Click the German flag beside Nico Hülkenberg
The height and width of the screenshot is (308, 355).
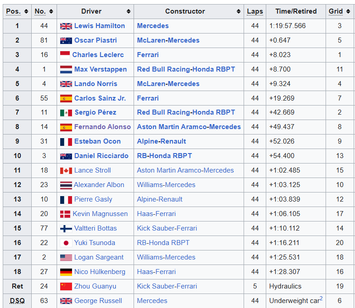(66, 272)
